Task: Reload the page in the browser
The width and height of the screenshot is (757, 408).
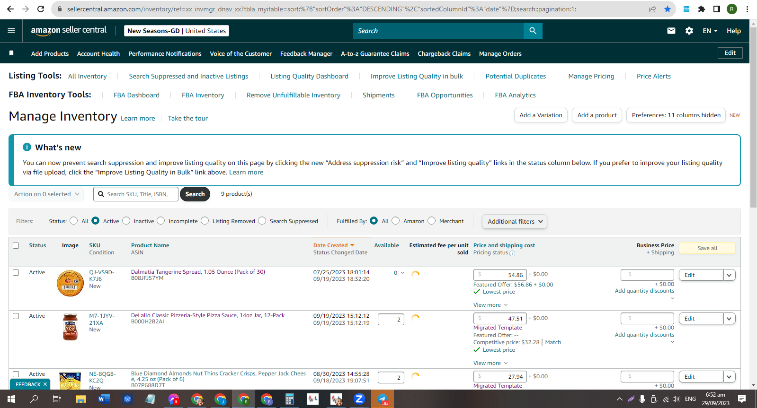Action: coord(41,9)
